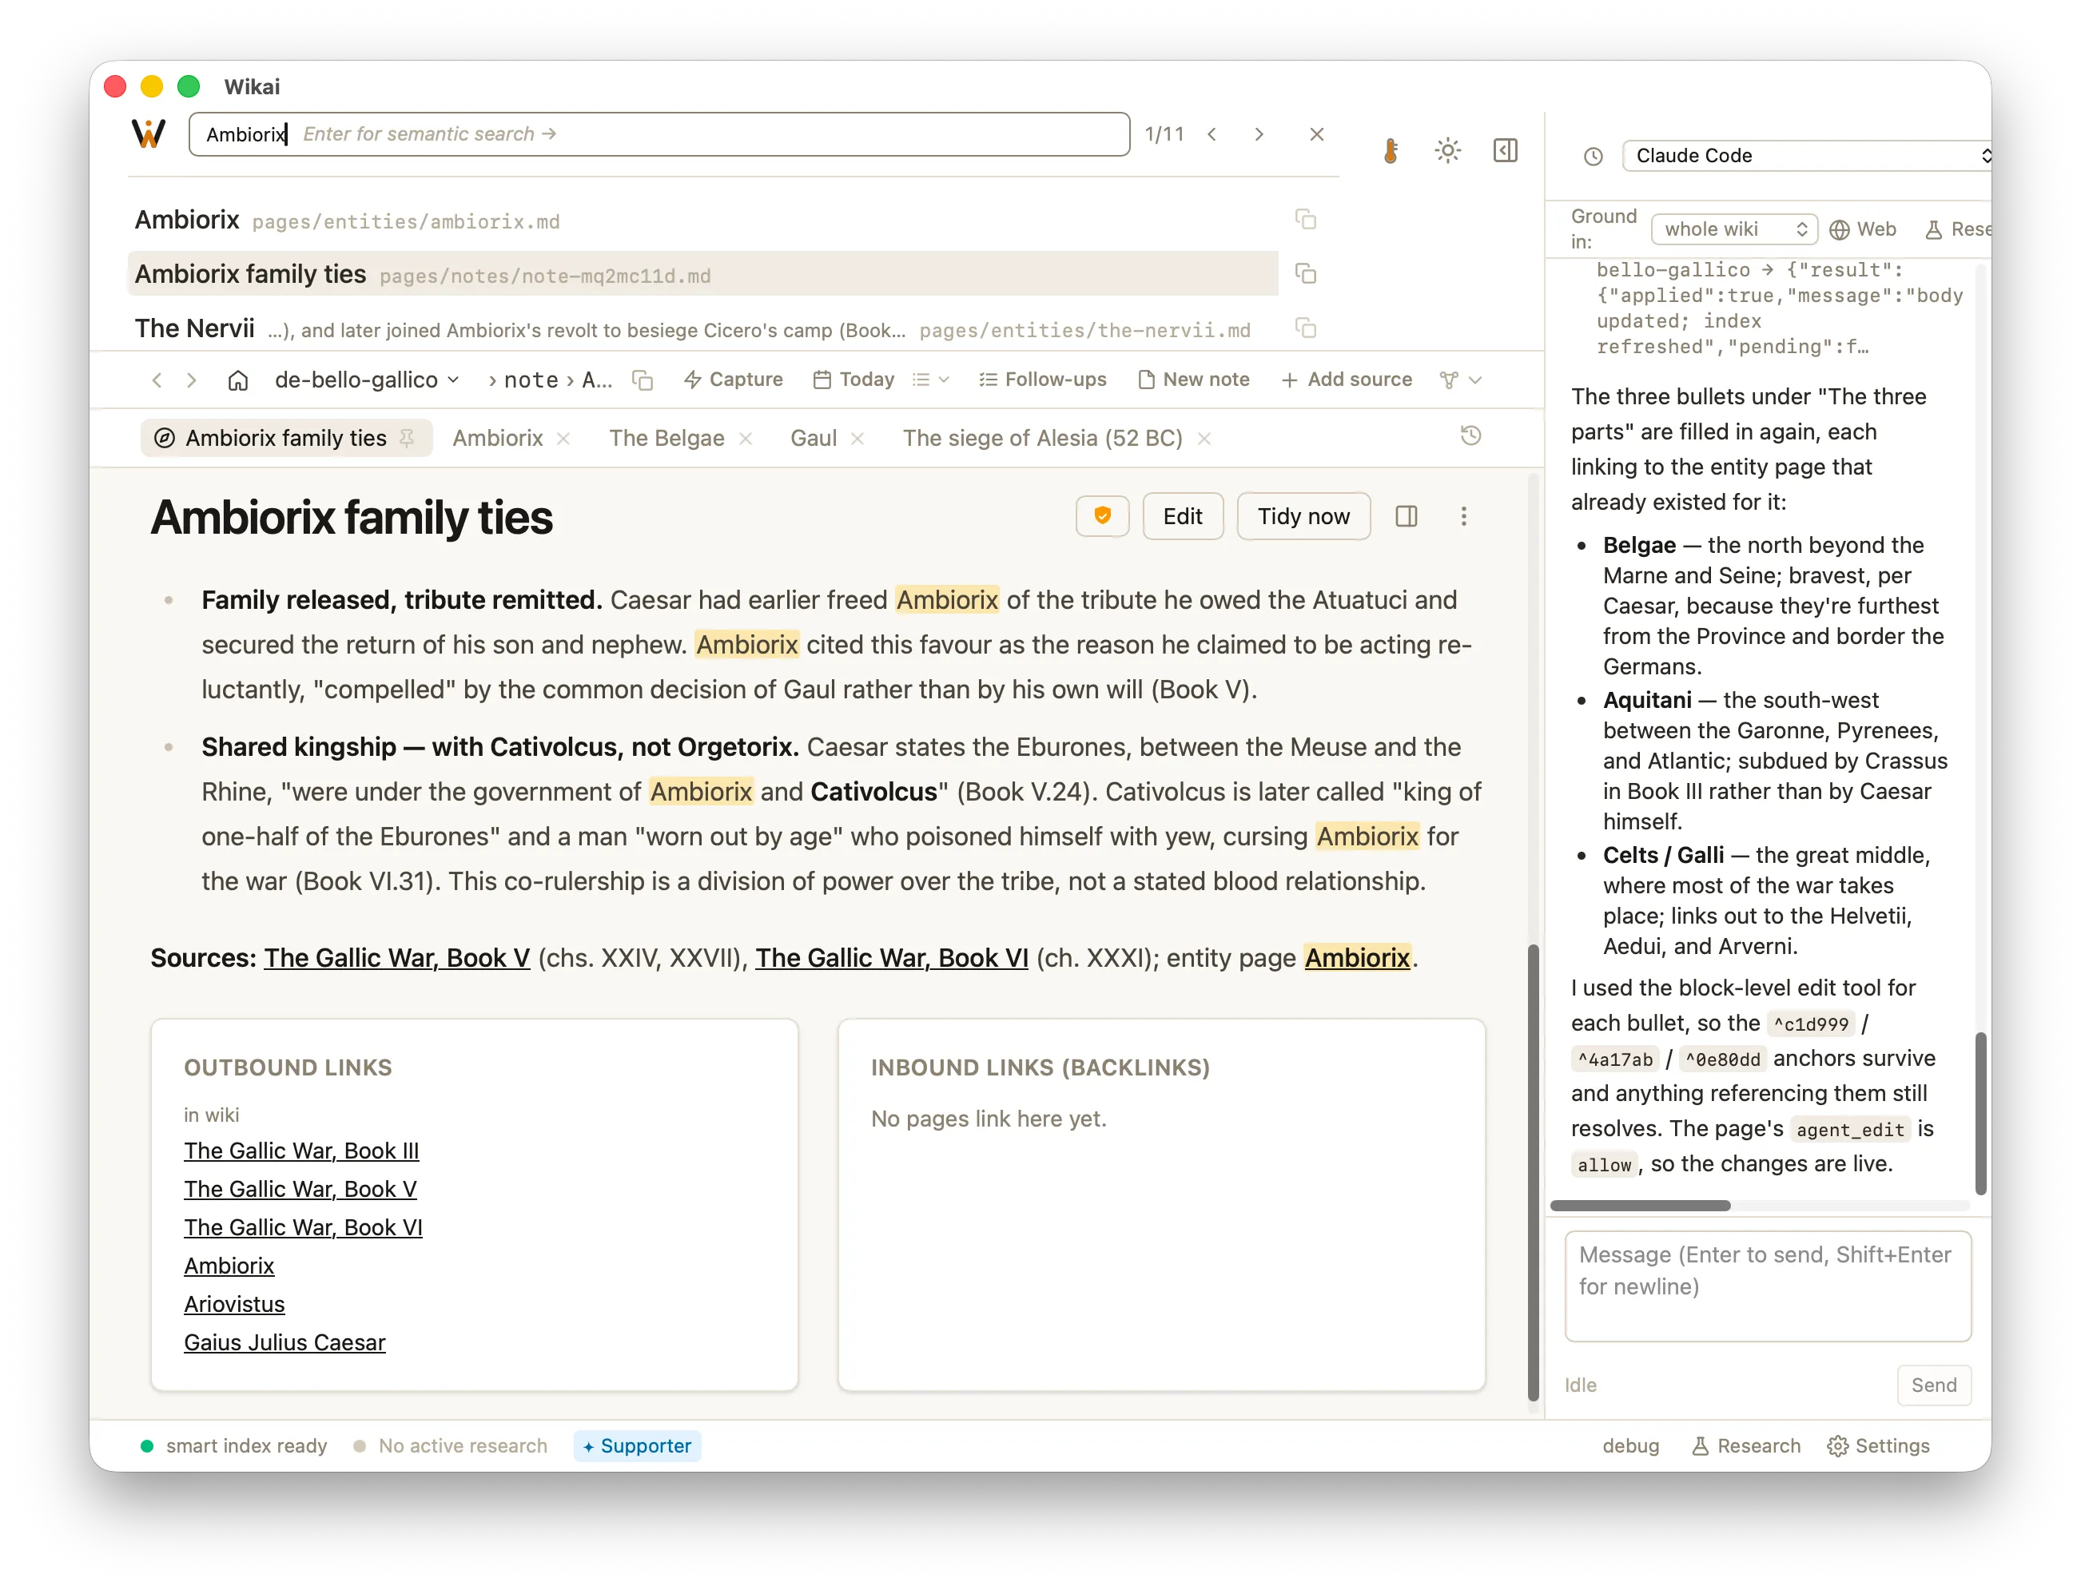Click the Tidy now button
2081x1590 pixels.
coord(1303,516)
